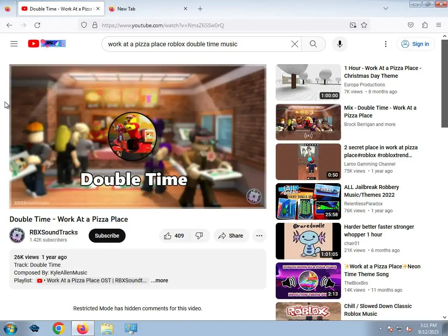Launch Chrome from the taskbar
This screenshot has height=336, width=448.
pos(58,328)
